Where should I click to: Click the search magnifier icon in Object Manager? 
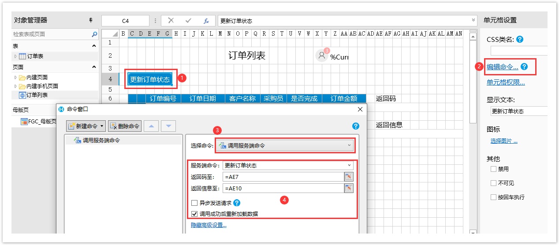pos(94,34)
